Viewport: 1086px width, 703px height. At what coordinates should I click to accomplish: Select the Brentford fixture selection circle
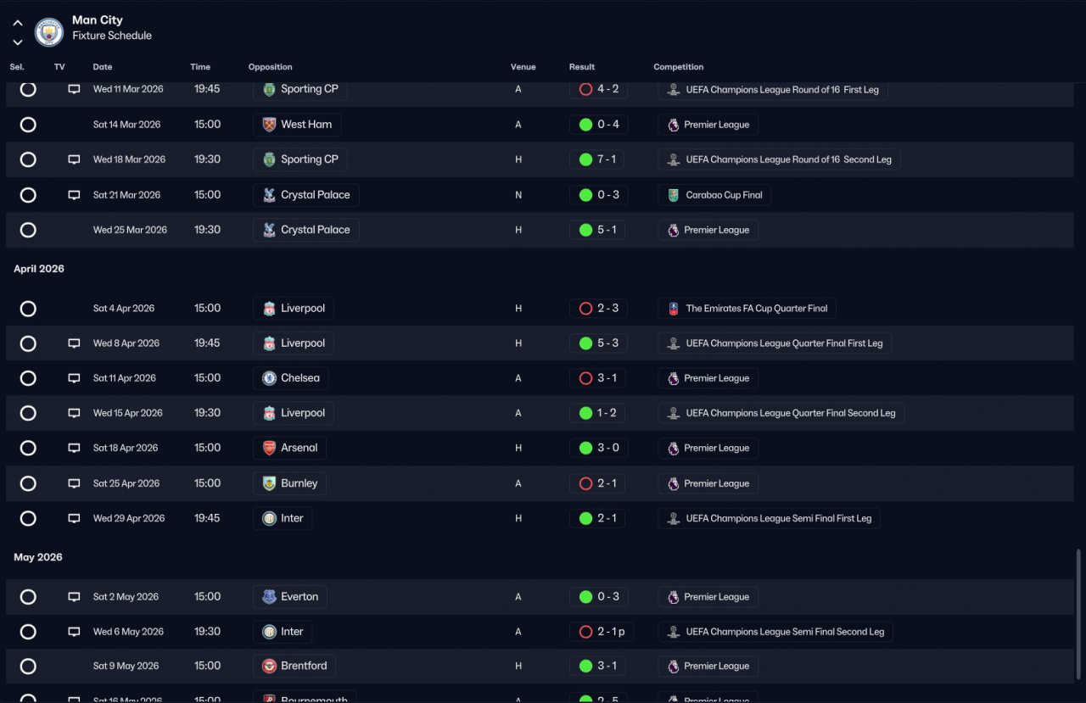[28, 667]
